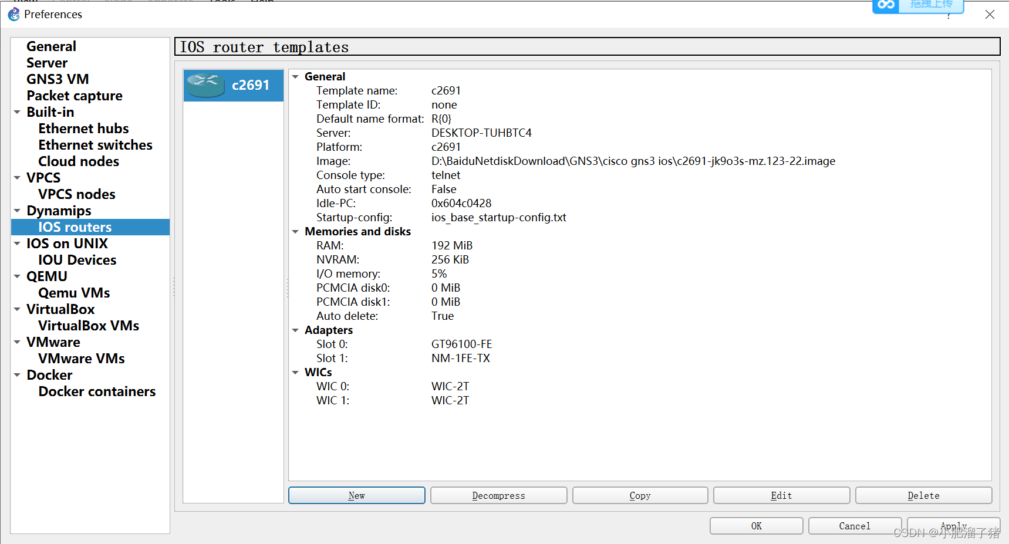The image size is (1009, 544).
Task: Confirm with the OK button
Action: click(757, 526)
